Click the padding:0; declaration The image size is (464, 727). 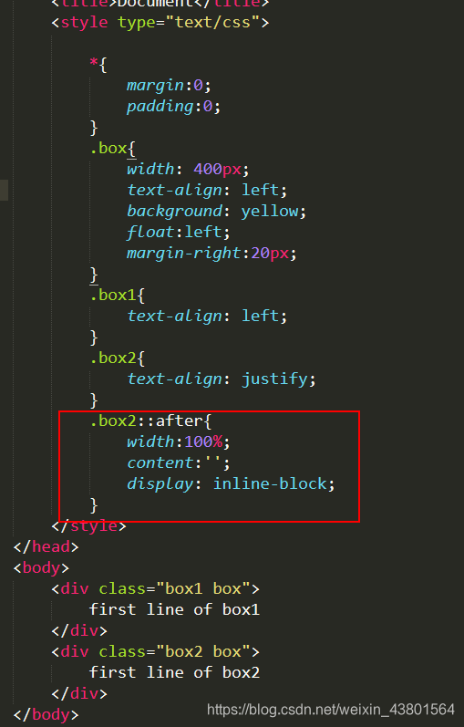click(174, 107)
